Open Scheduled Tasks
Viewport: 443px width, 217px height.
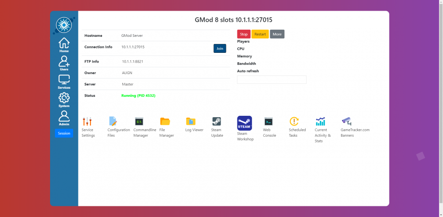294,122
